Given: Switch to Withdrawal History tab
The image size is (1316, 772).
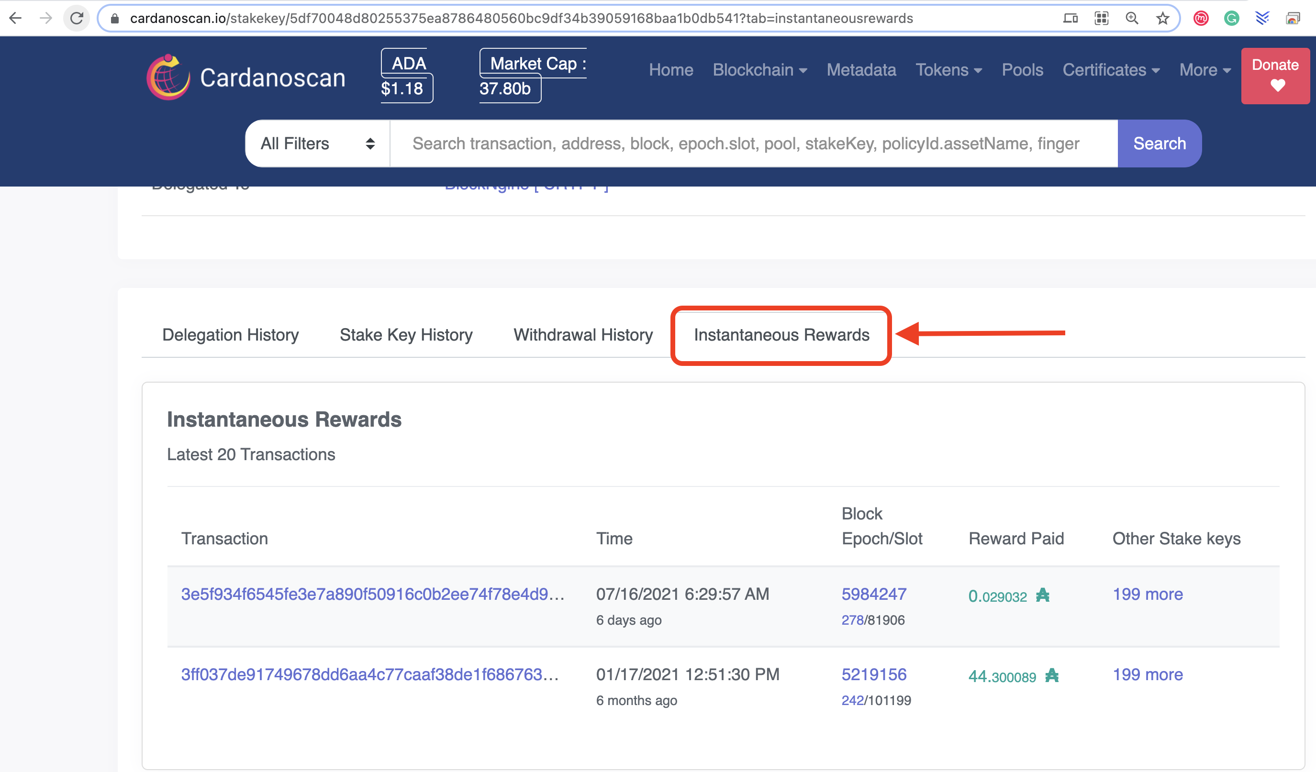Looking at the screenshot, I should click(x=583, y=335).
